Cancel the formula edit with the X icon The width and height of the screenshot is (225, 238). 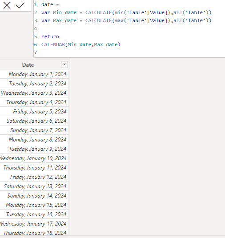coord(7,5)
